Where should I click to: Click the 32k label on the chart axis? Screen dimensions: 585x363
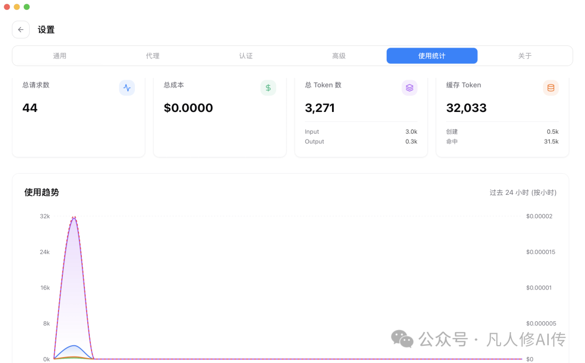pyautogui.click(x=45, y=216)
